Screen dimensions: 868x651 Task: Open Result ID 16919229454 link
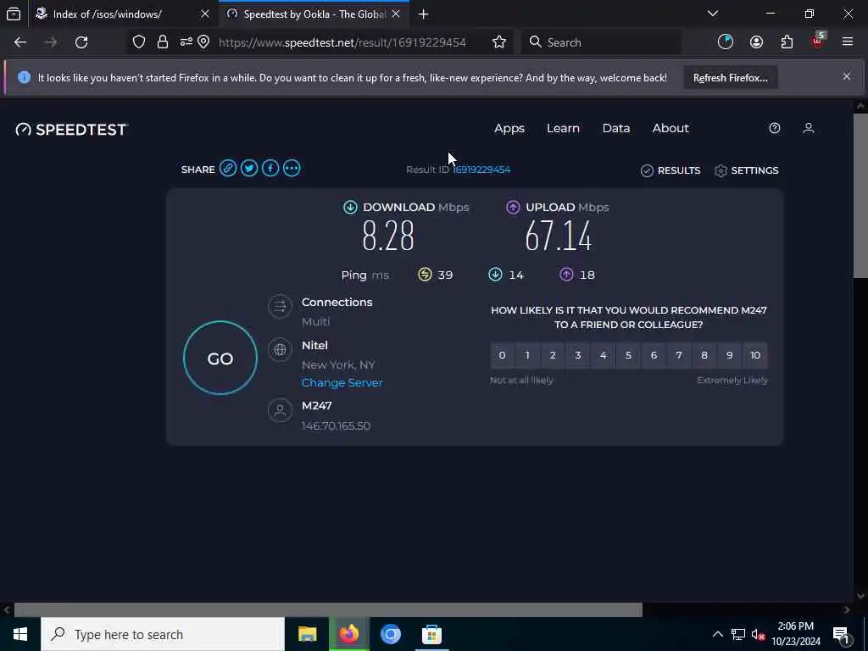[x=481, y=170]
